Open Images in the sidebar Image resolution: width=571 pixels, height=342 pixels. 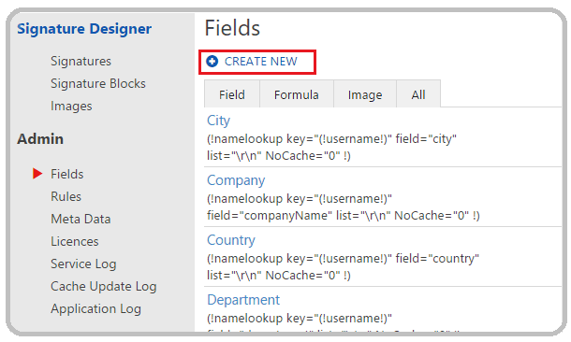(x=71, y=107)
